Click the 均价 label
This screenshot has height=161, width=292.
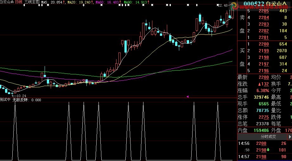[x=276, y=77]
